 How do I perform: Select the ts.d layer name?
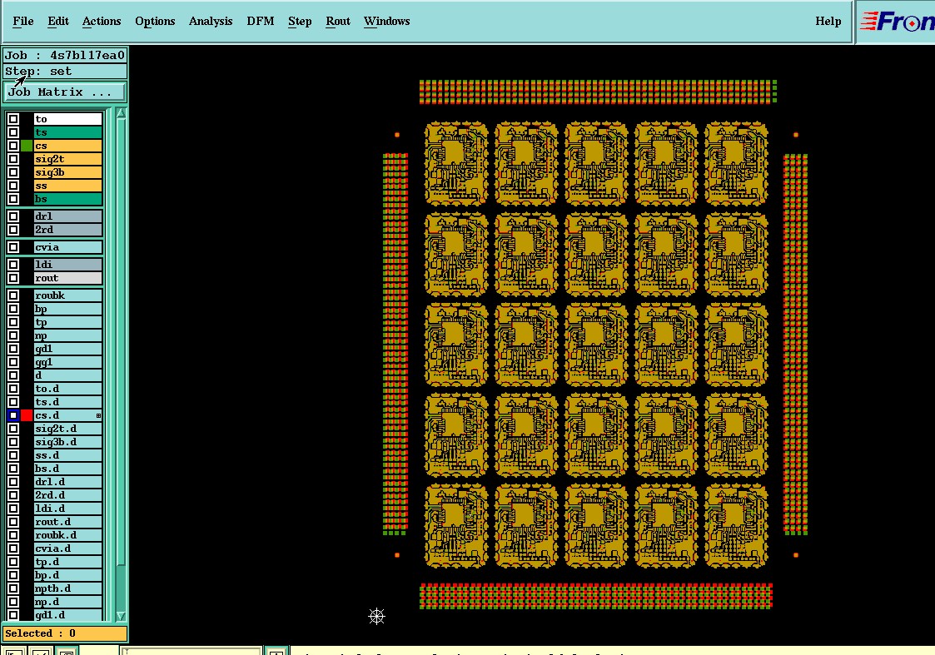(x=68, y=402)
